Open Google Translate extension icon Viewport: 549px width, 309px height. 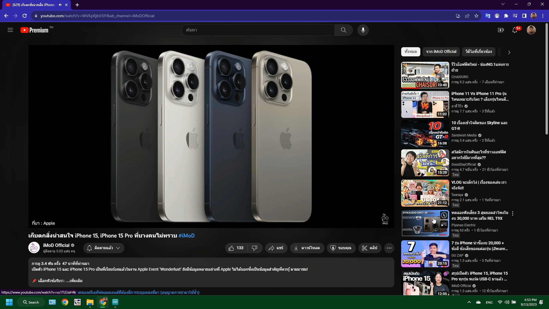(x=488, y=16)
